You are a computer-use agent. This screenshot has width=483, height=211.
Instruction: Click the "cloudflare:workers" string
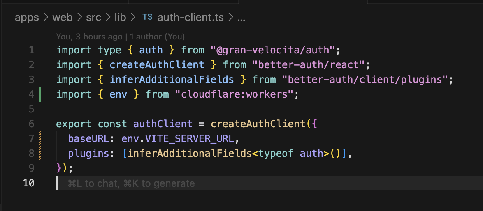234,94
